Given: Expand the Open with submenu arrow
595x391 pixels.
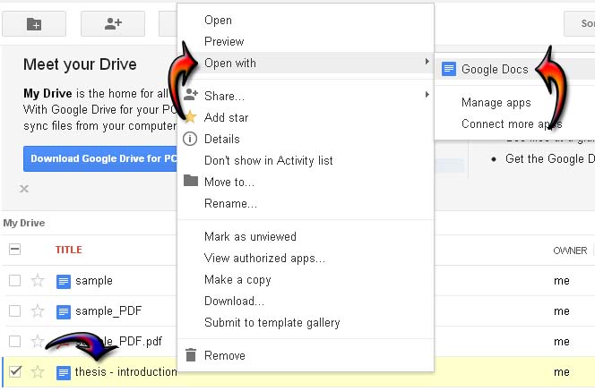Looking at the screenshot, I should coord(427,62).
